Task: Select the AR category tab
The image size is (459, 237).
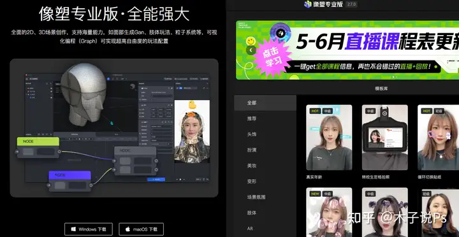Action: pyautogui.click(x=265, y=229)
